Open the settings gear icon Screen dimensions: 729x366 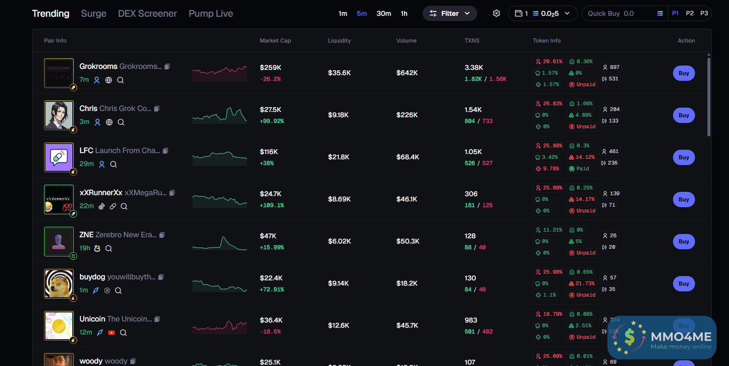click(496, 13)
